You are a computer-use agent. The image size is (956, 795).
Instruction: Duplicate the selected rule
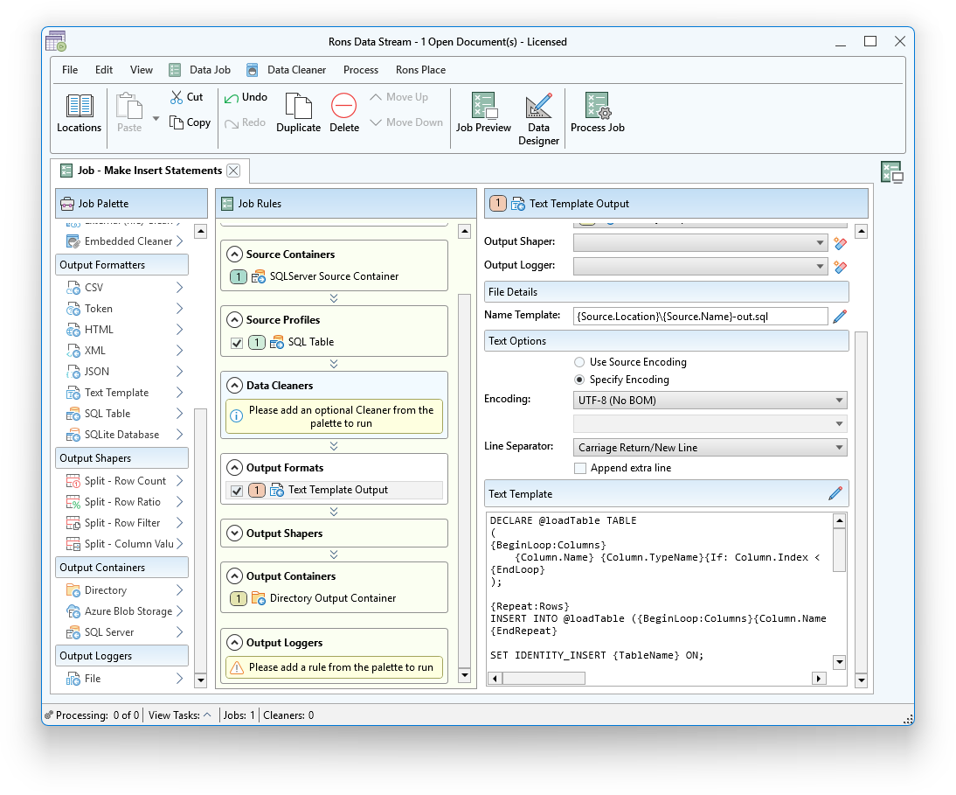click(298, 114)
